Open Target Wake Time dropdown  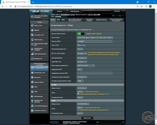(x=82, y=62)
